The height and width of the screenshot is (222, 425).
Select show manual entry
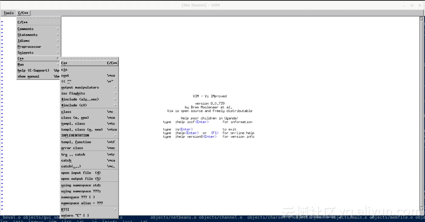pyautogui.click(x=39, y=76)
